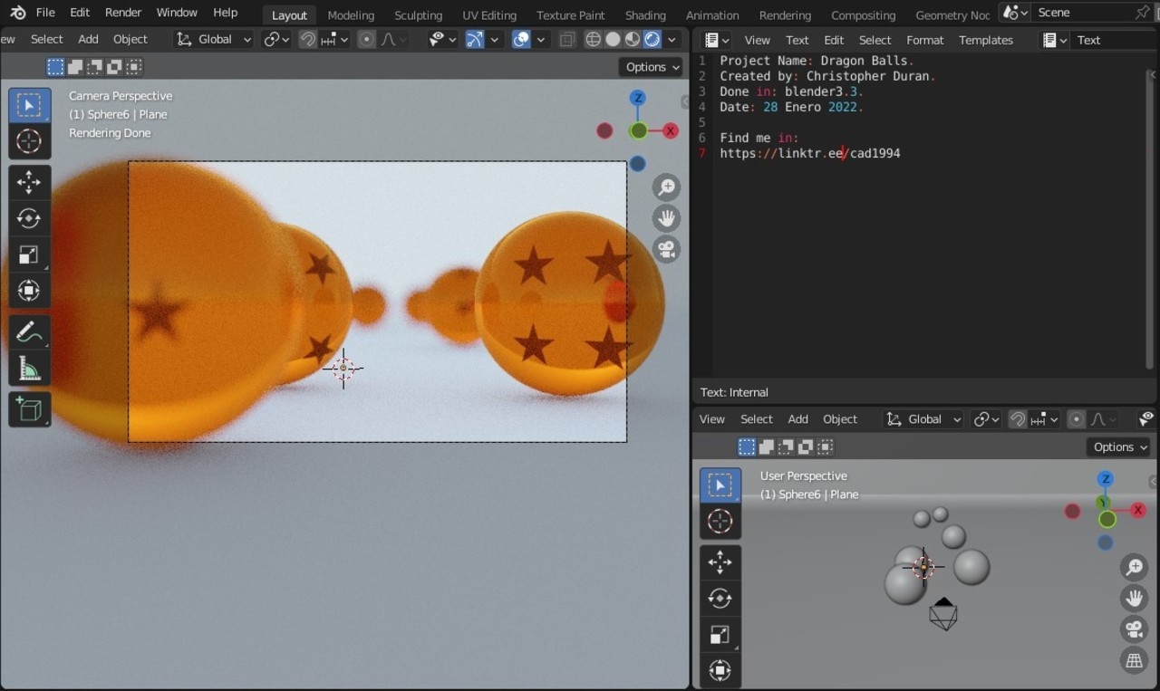Select the Measure tool
Screen dimensions: 1160x691
(x=29, y=369)
